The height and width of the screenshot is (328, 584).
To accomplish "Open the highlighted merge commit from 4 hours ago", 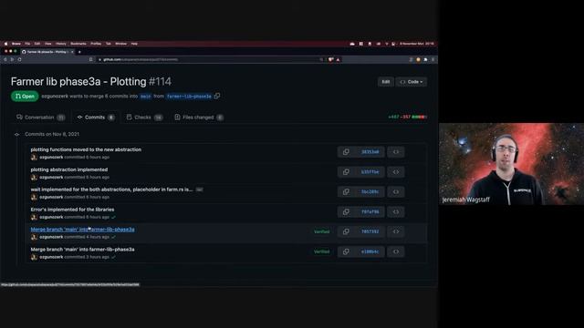I will (82, 230).
